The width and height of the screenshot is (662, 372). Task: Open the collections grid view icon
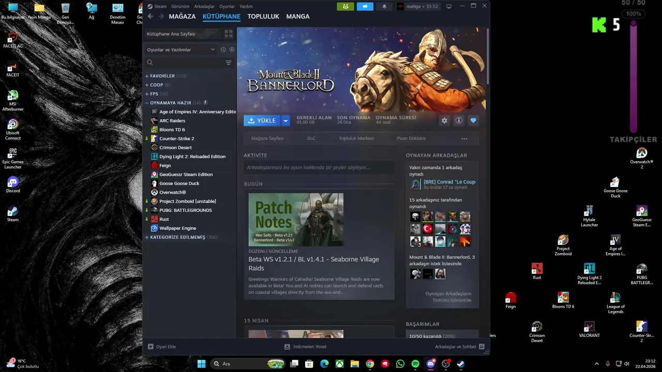(228, 34)
